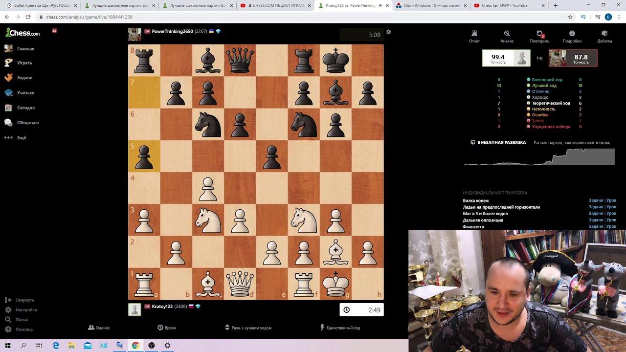Open the Windows Start menu
Screen dimensions: 626x352
click(8, 345)
